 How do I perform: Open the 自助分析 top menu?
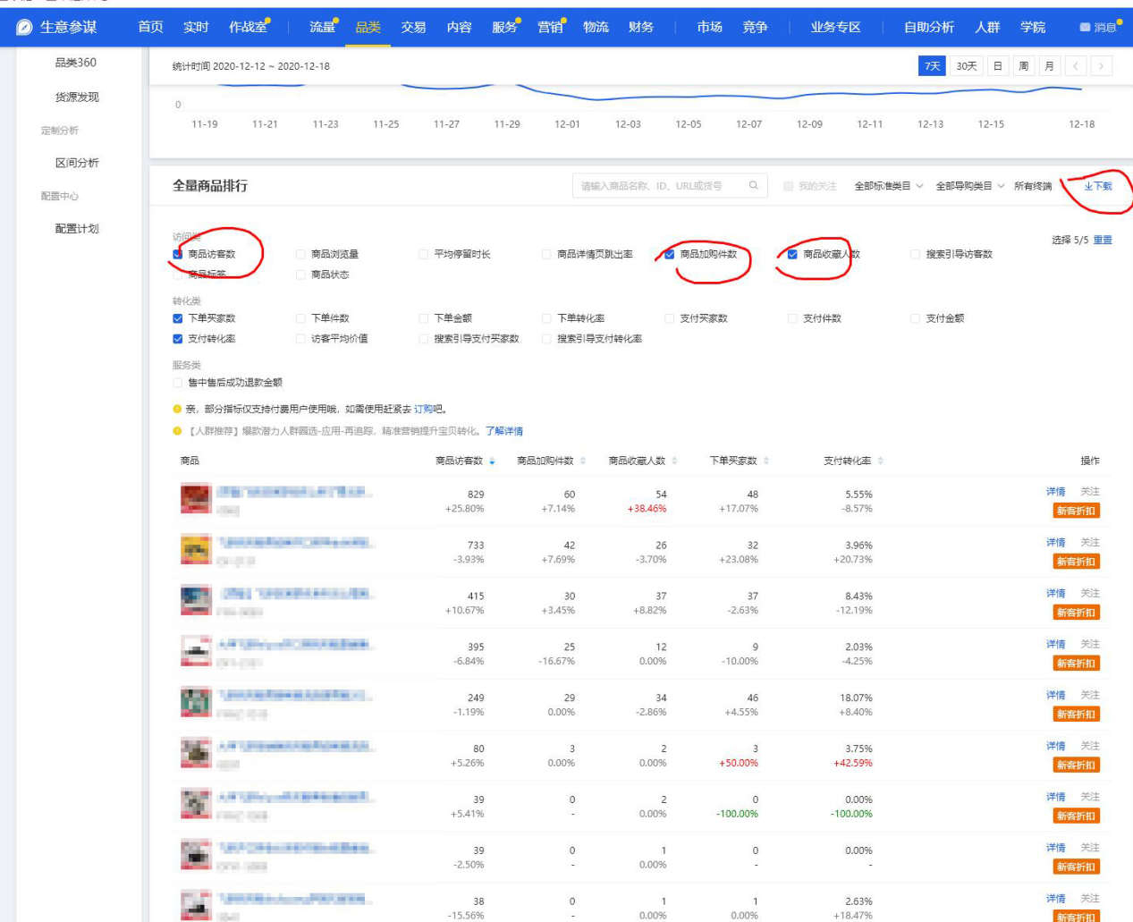[x=929, y=28]
